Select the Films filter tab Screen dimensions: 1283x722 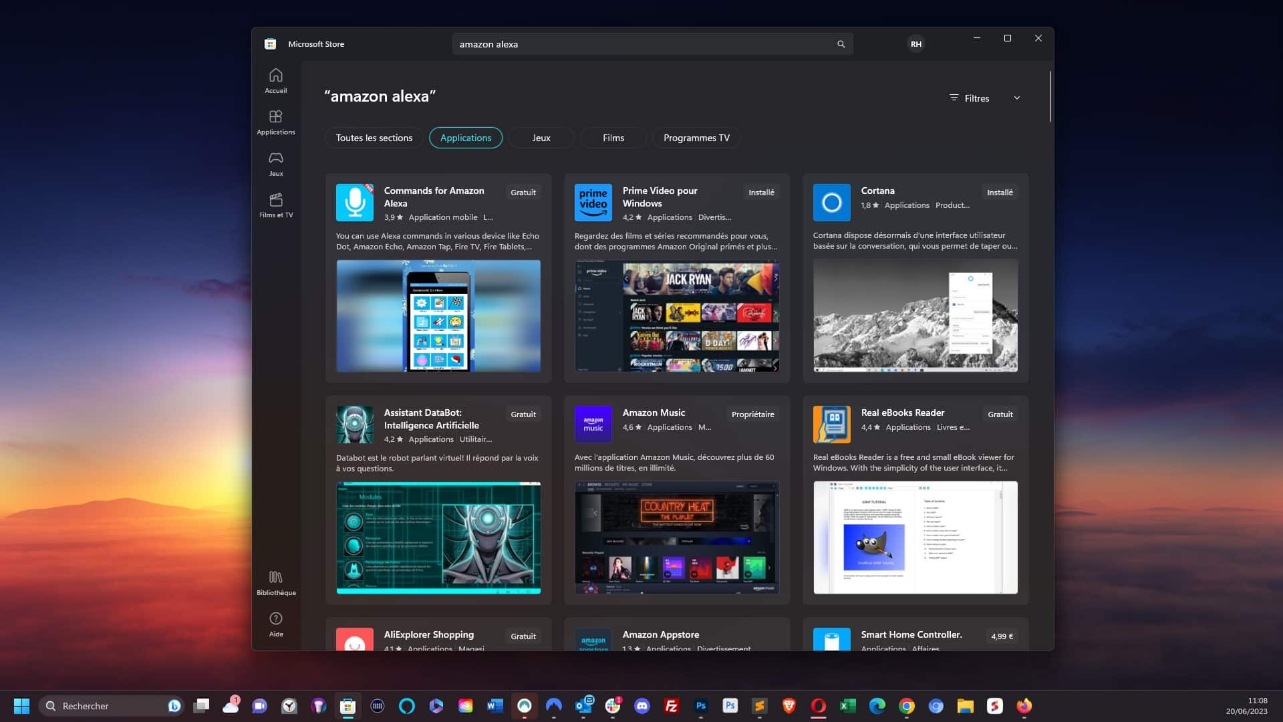[613, 138]
